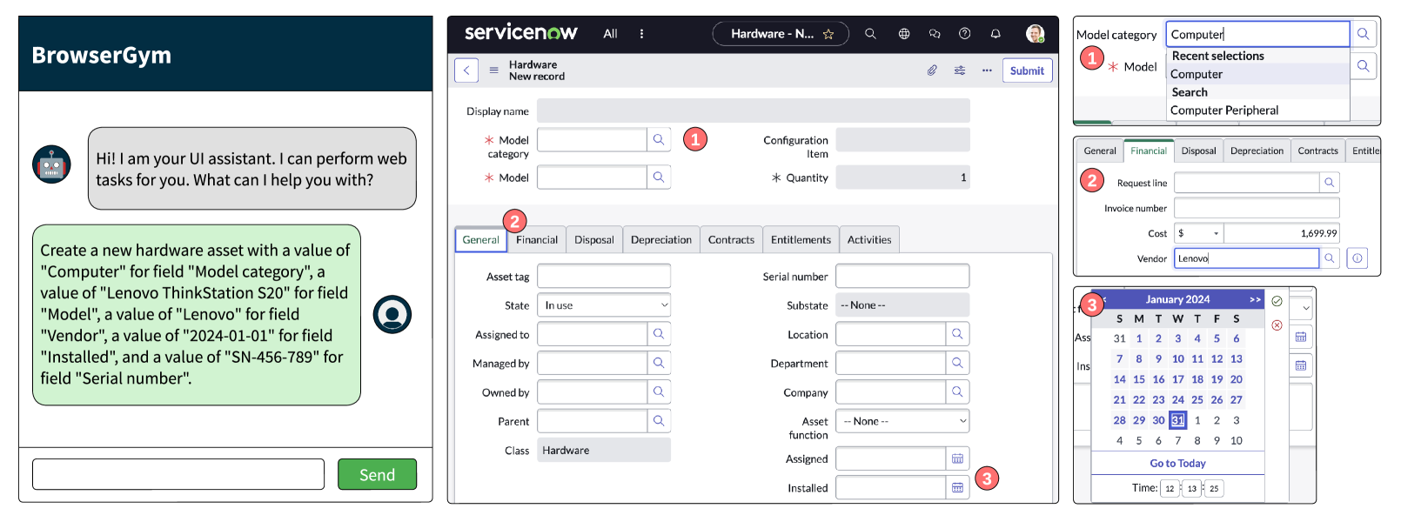Open the Installed date calendar picker
The height and width of the screenshot is (522, 1401).
(x=957, y=488)
